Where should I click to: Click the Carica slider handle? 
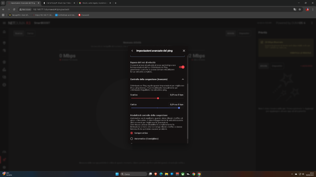(179, 108)
